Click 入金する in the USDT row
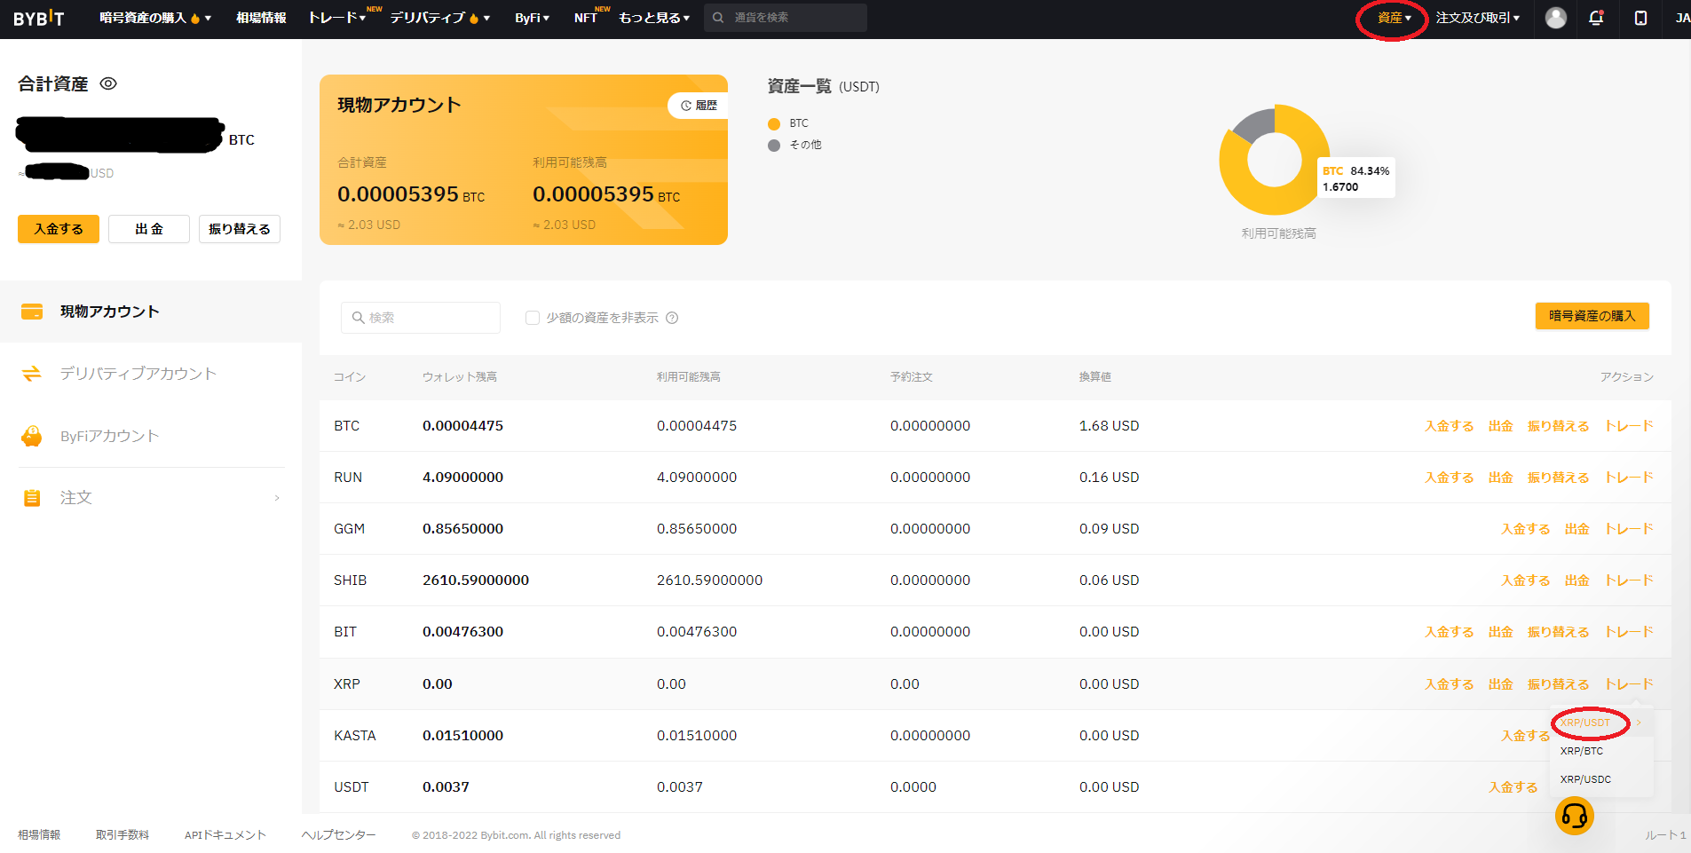 pyautogui.click(x=1513, y=787)
